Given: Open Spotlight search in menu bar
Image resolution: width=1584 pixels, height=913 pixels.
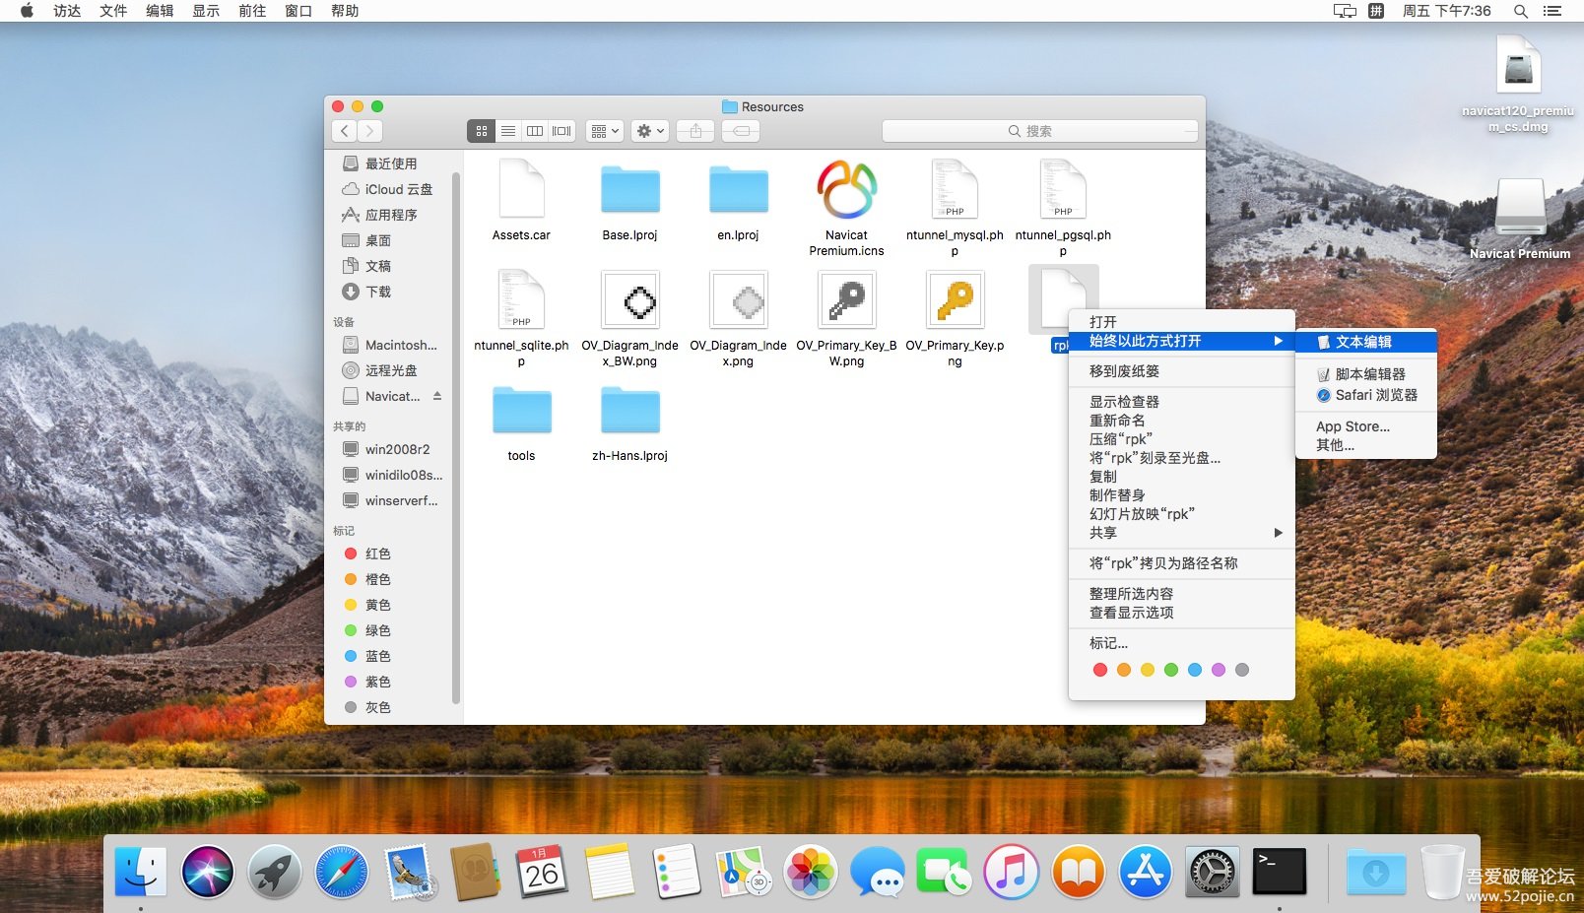Looking at the screenshot, I should pos(1521,11).
